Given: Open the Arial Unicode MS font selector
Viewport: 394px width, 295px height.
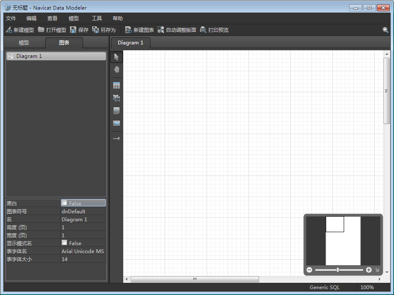Looking at the screenshot, I should click(83, 251).
